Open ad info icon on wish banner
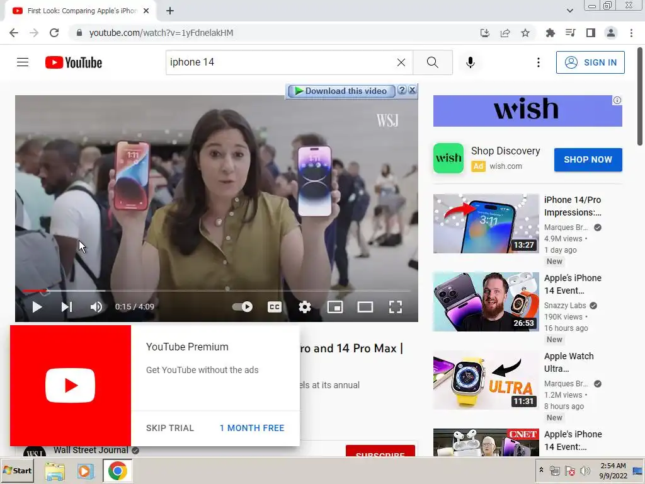 (x=617, y=100)
